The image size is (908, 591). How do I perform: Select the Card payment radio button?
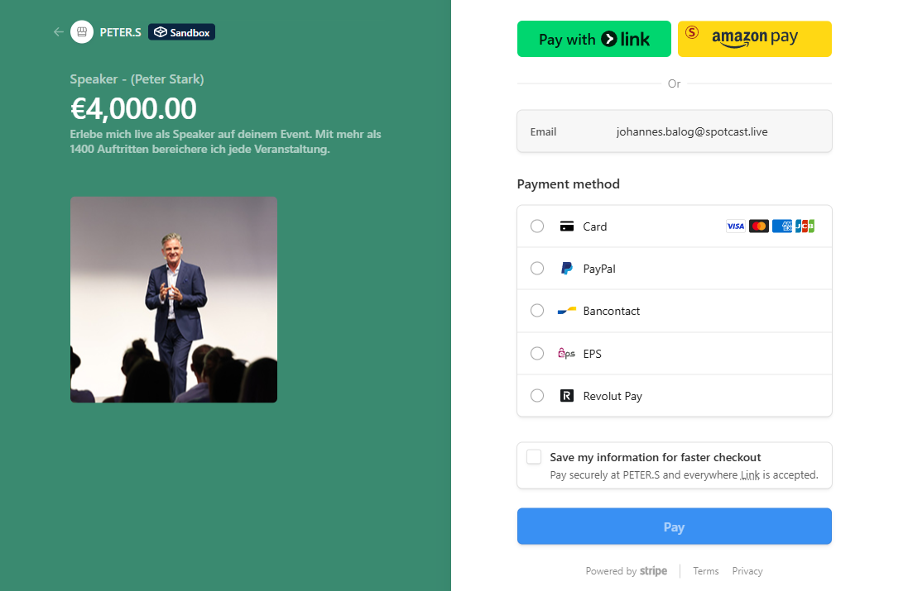tap(536, 226)
